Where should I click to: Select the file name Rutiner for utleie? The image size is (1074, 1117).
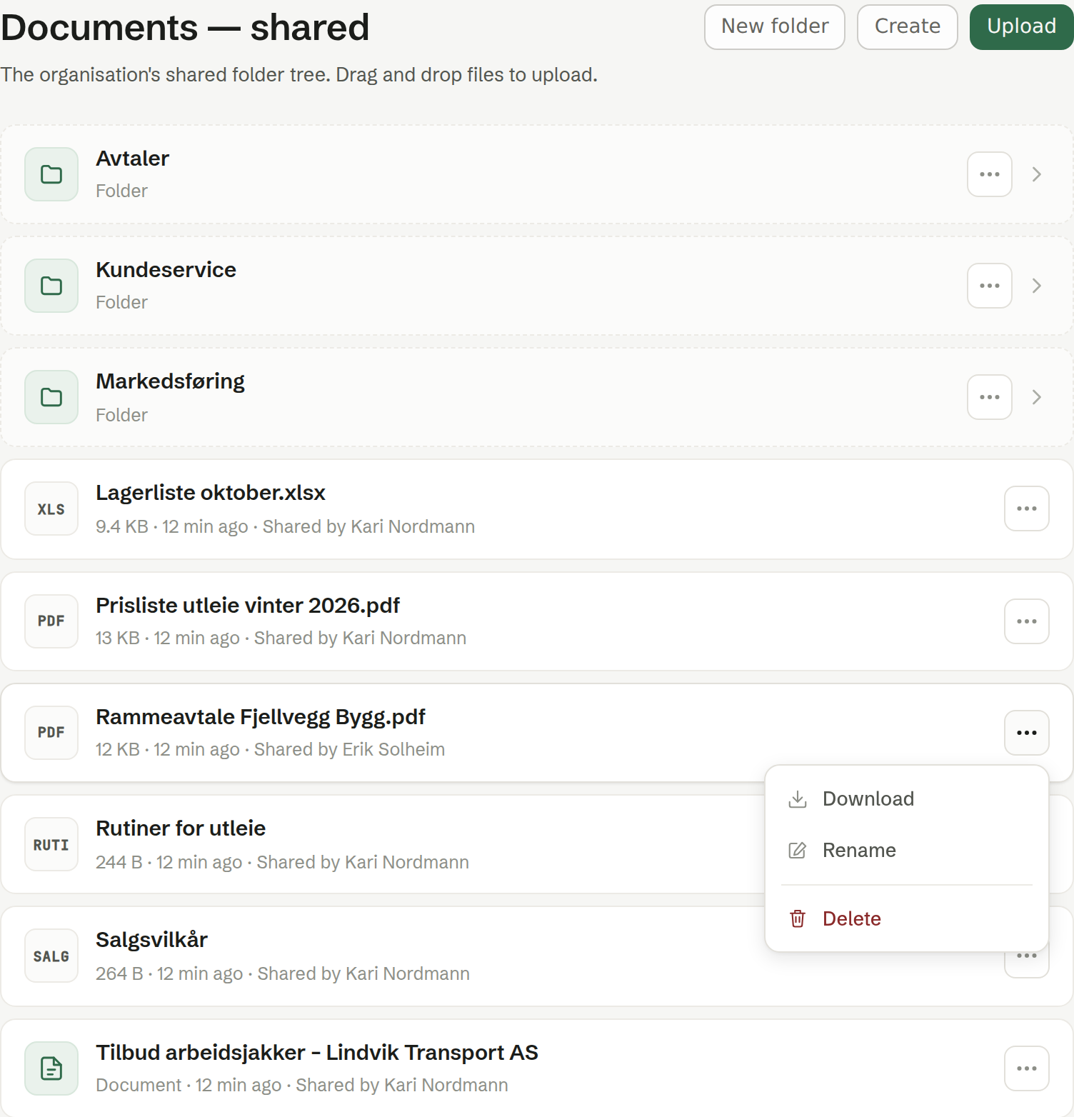pyautogui.click(x=181, y=828)
